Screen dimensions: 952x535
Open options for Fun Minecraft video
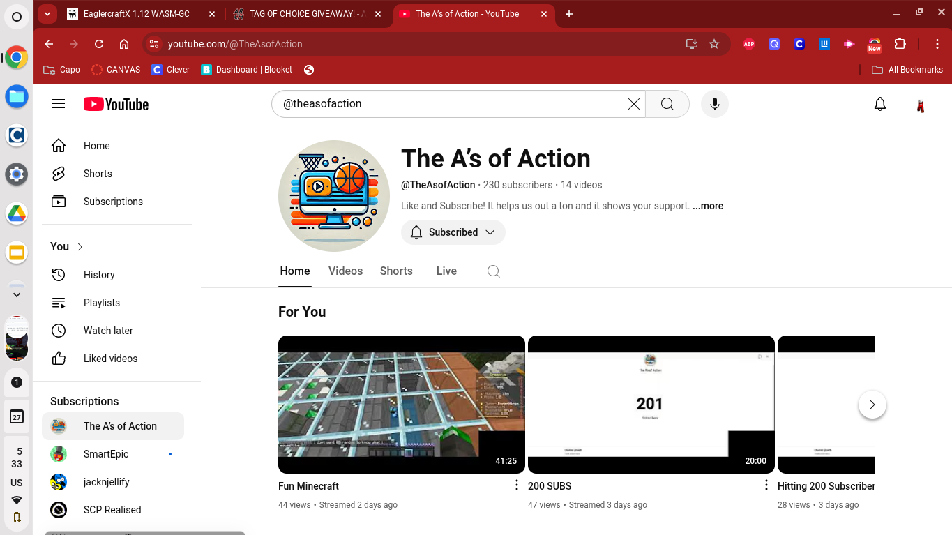click(517, 485)
